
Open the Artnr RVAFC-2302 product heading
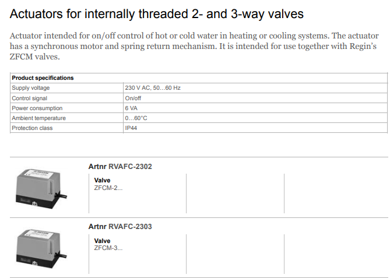[120, 167]
